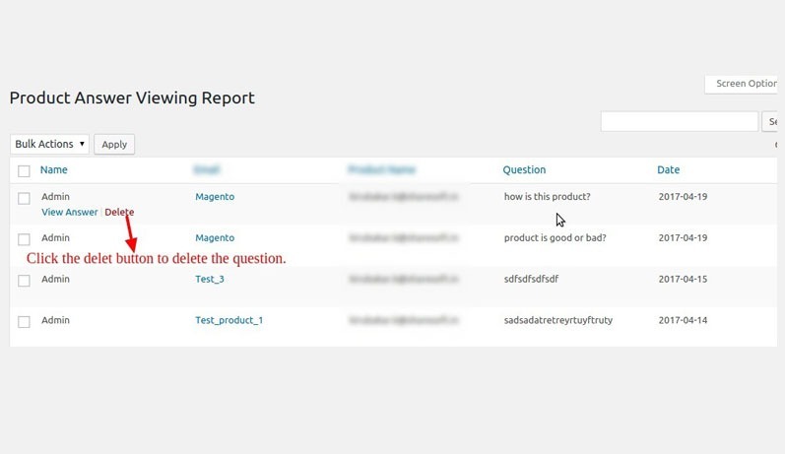Click the search button beside the search box
Viewport: 785px width, 454px height.
click(x=770, y=122)
